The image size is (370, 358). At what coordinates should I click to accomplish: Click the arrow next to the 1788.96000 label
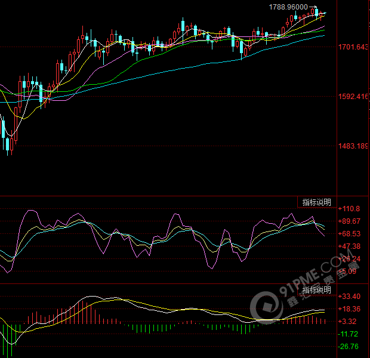pos(312,7)
